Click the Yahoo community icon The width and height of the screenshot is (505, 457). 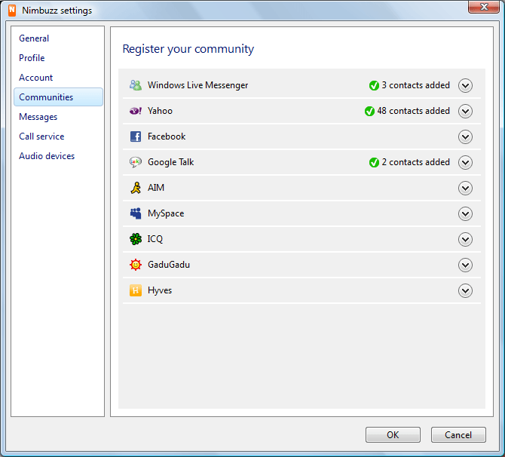click(136, 111)
